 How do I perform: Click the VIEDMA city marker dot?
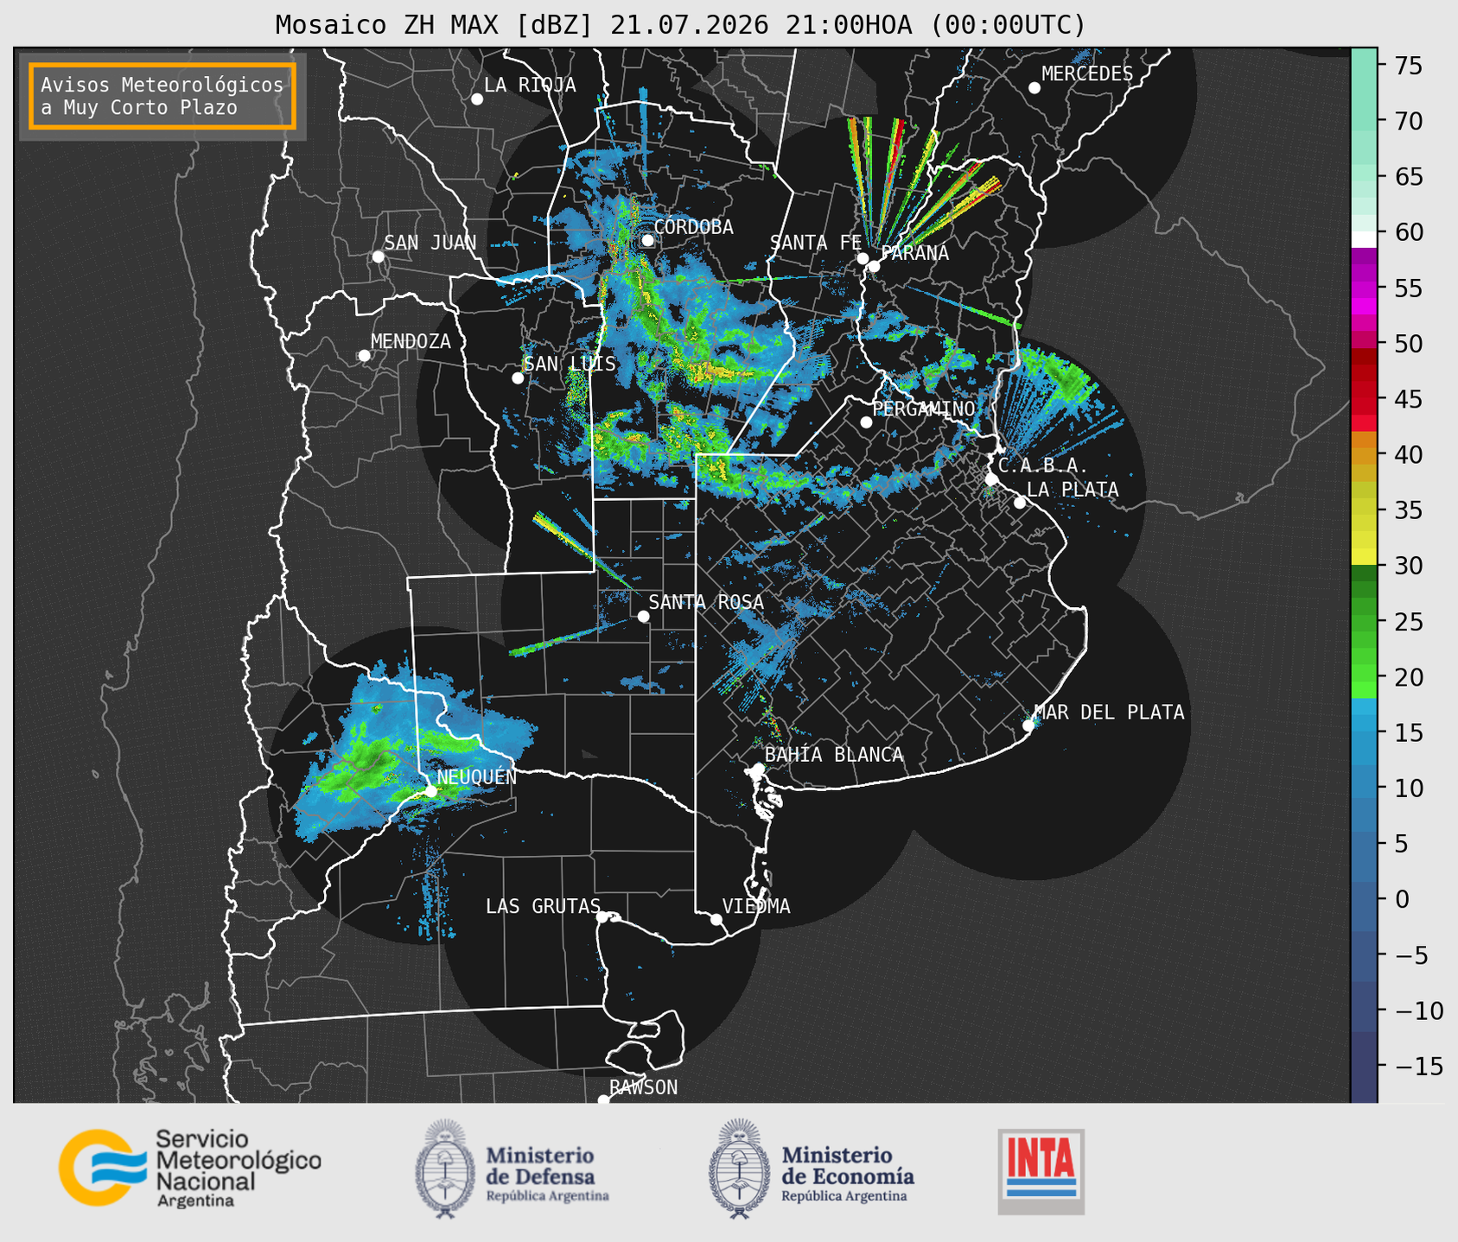click(716, 919)
